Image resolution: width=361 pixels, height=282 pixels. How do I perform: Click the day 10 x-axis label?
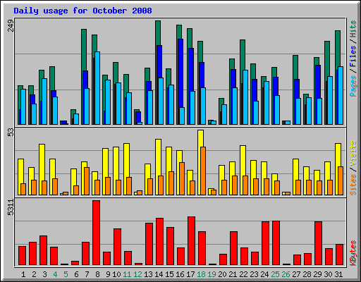point(116,274)
